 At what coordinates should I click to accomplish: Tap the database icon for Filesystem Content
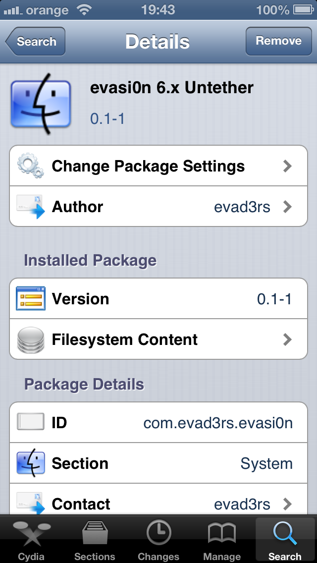31,339
